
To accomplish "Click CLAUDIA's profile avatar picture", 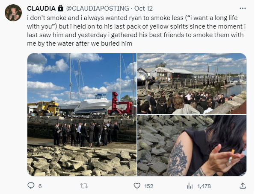I will click(x=13, y=13).
